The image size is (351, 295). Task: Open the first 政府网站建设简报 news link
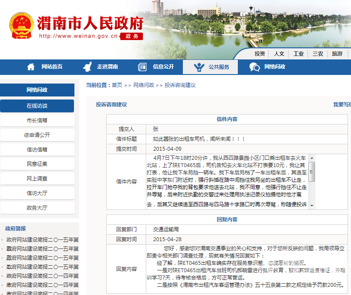tap(42, 240)
